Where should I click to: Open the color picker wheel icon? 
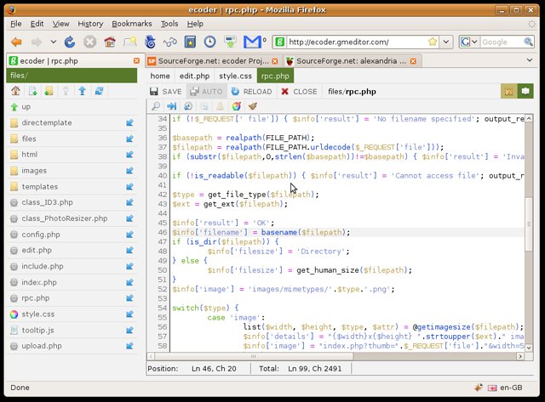click(x=237, y=106)
